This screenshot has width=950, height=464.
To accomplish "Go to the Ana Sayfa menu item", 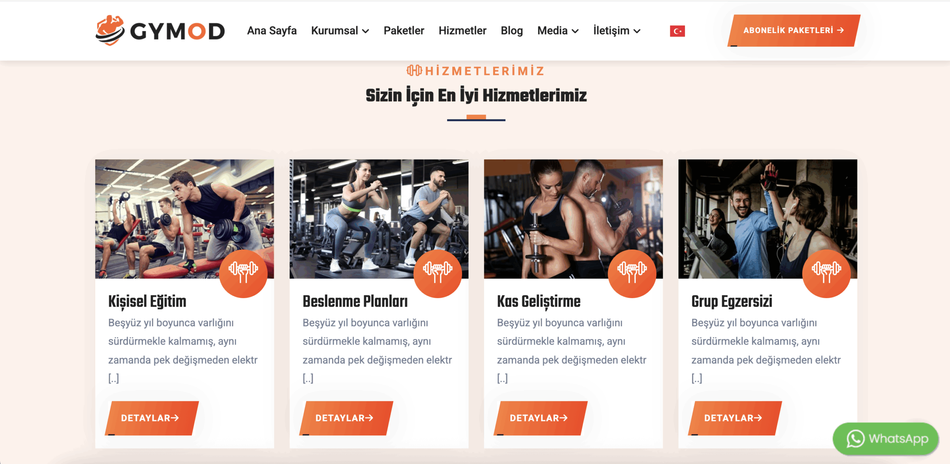I will click(272, 31).
